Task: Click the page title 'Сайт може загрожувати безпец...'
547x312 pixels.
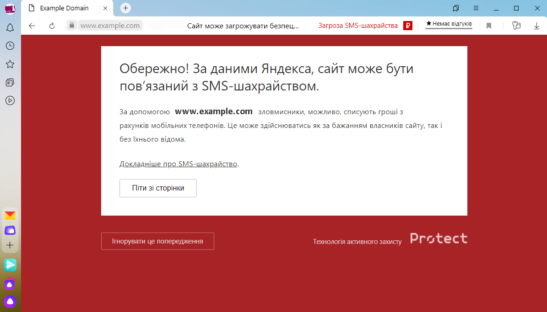Action: click(x=243, y=26)
